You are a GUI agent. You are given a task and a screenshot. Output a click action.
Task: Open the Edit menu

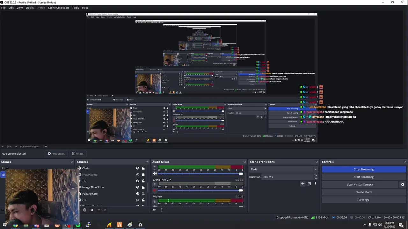[11, 8]
